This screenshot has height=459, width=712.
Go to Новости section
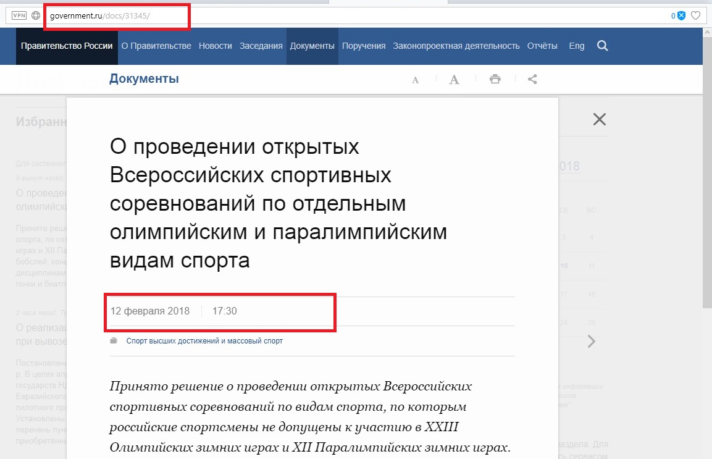[x=216, y=46]
